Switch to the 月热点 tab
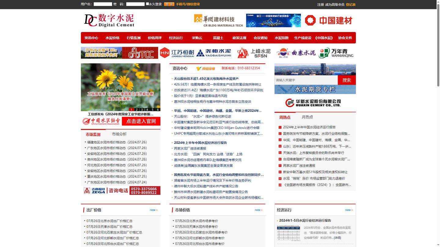440x247 pixels. 307,117
